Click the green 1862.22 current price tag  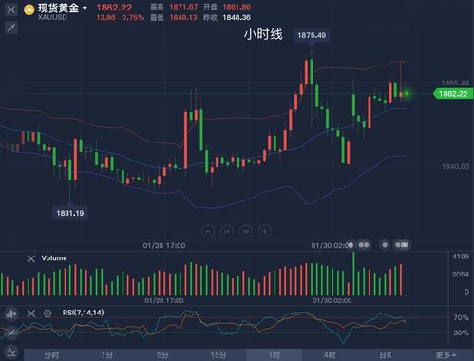[x=453, y=94]
